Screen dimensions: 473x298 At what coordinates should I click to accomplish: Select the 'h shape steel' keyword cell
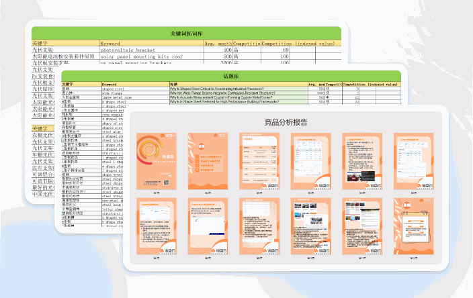point(136,102)
